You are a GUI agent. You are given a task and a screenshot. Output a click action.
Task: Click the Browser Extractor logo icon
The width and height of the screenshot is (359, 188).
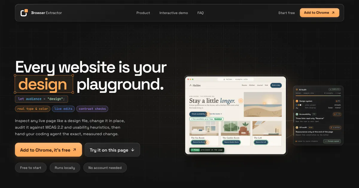coord(24,13)
